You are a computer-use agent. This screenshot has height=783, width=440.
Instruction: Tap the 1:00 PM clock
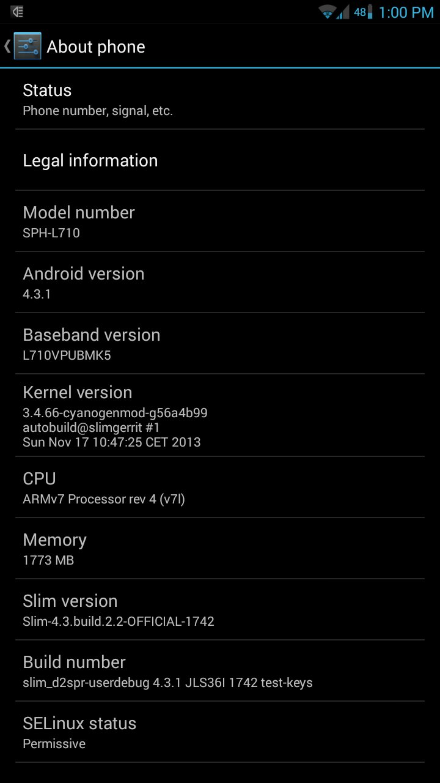(406, 12)
